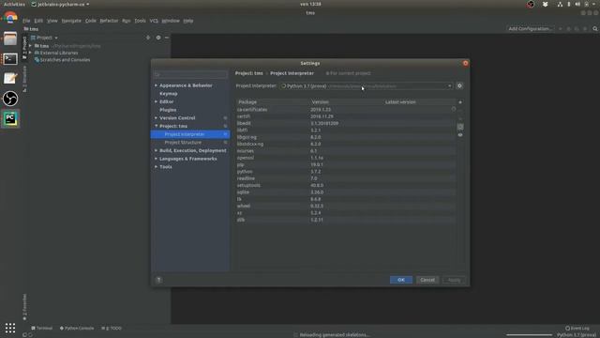
Task: Click the Search Everywhere magnifier icon
Action: click(x=595, y=29)
